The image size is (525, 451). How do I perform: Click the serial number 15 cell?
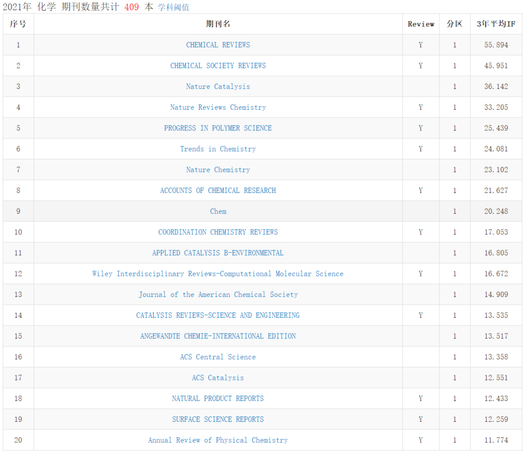tap(18, 336)
